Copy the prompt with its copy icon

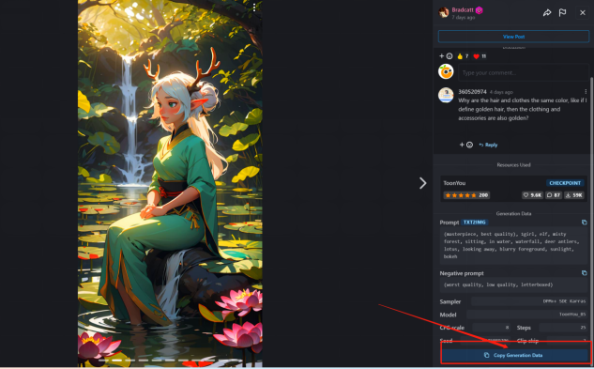(585, 223)
